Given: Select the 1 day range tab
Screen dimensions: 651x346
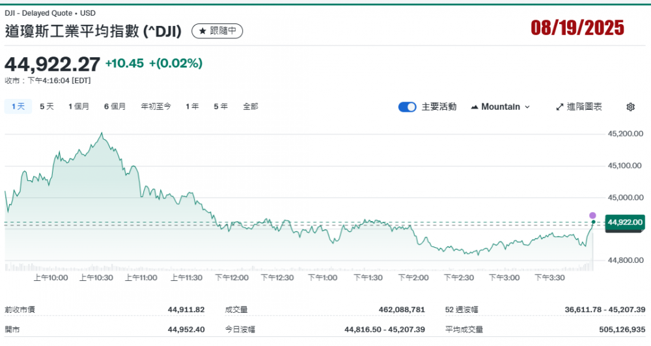Looking at the screenshot, I should [18, 107].
